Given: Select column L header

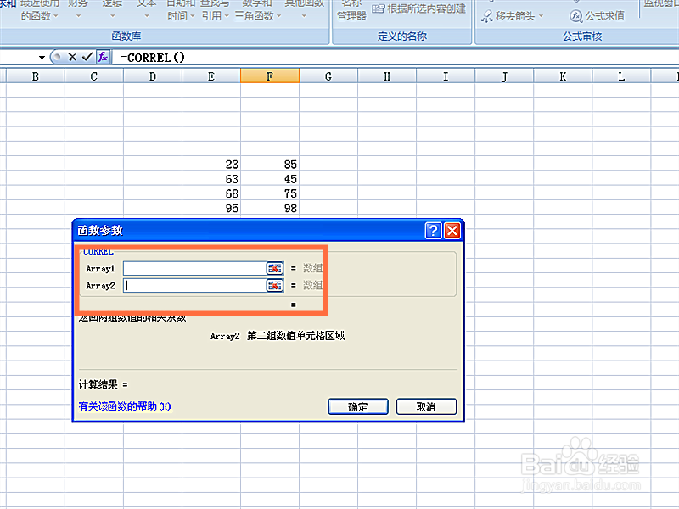Looking at the screenshot, I should tap(621, 76).
